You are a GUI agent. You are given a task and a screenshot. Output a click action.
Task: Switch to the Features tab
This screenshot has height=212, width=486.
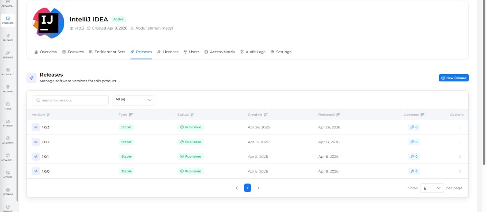coord(73,52)
